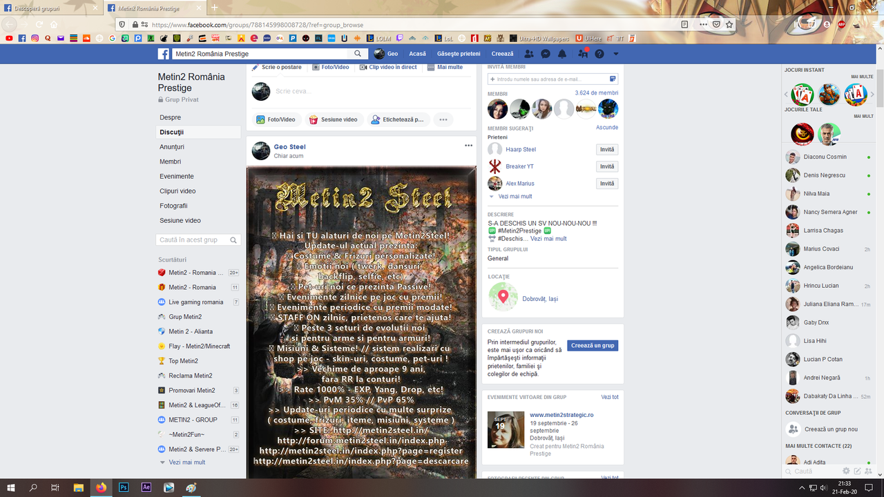
Task: Show next instant games arrow
Action: (x=874, y=95)
